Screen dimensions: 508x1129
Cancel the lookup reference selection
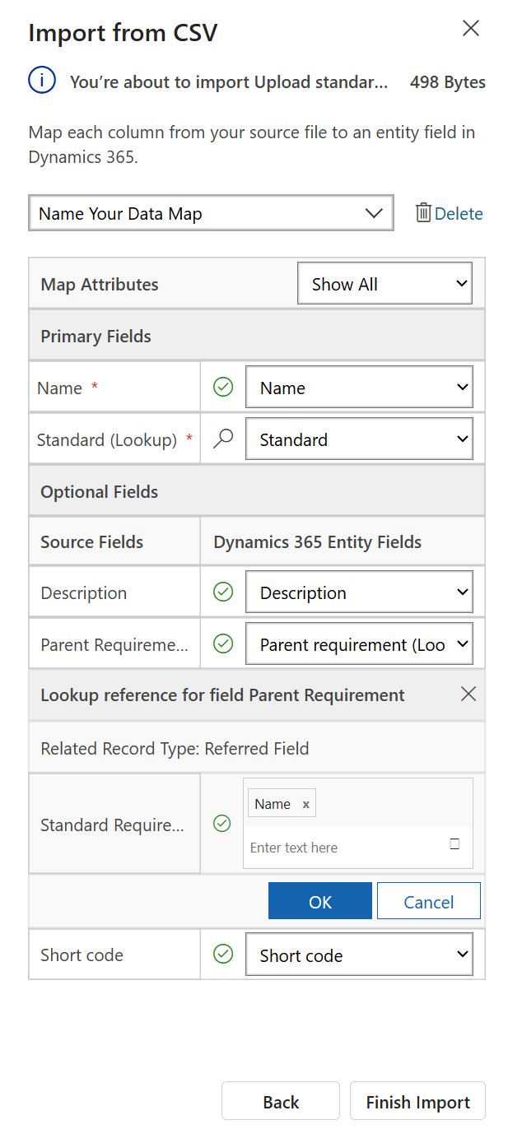(428, 900)
